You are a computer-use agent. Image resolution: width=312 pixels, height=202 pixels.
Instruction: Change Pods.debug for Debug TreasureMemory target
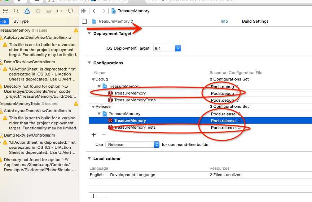pyautogui.click(x=225, y=93)
